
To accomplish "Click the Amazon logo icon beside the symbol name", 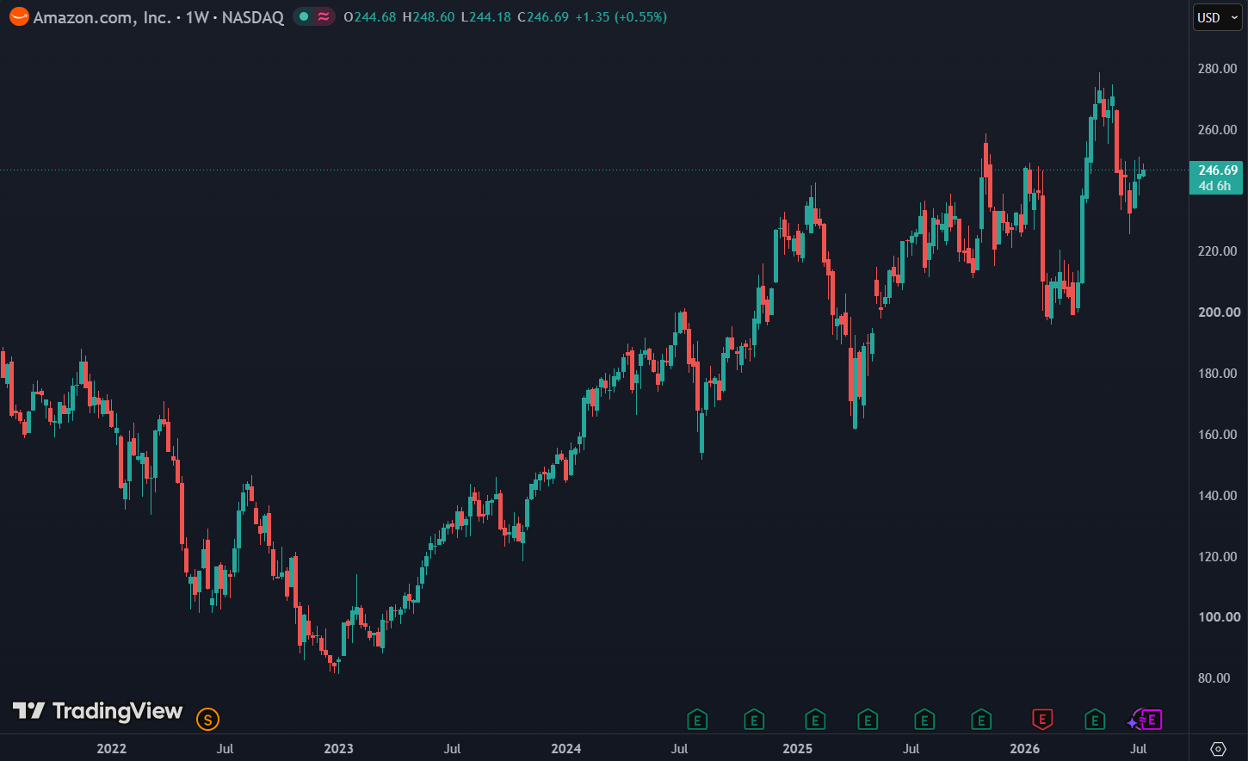I will coord(19,16).
